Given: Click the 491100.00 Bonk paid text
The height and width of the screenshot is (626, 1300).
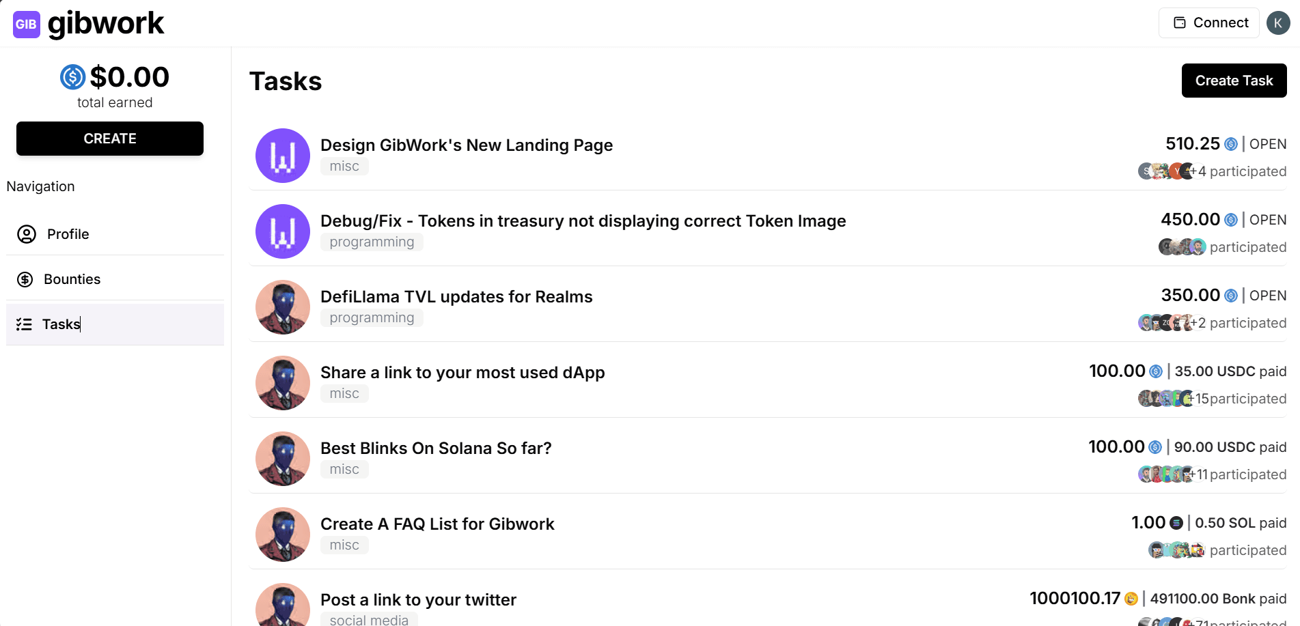Looking at the screenshot, I should tap(1218, 599).
